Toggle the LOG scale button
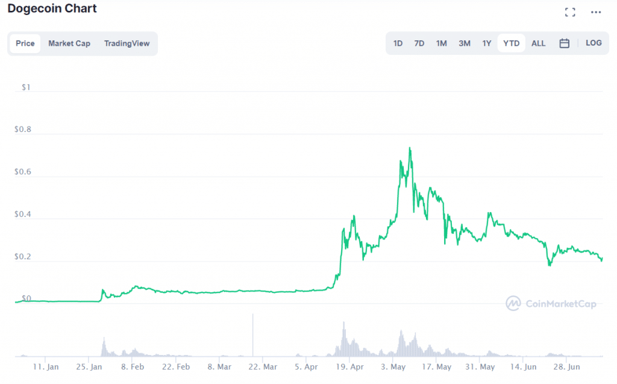This screenshot has width=617, height=384. pyautogui.click(x=594, y=43)
